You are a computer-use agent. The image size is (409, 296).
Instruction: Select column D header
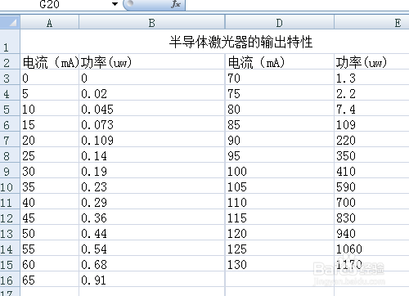(280, 22)
